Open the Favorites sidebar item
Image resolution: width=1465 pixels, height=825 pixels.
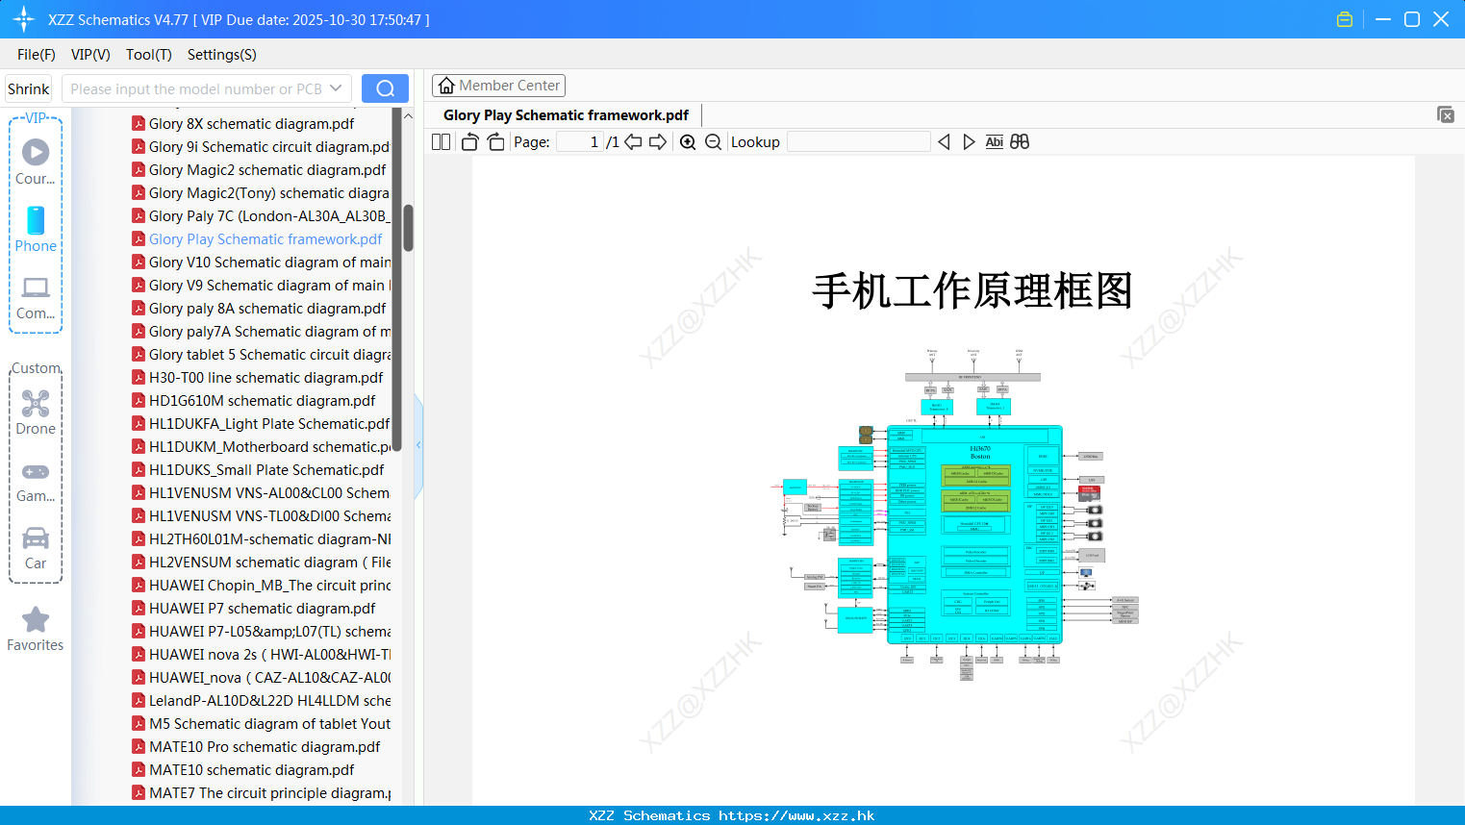pyautogui.click(x=36, y=630)
